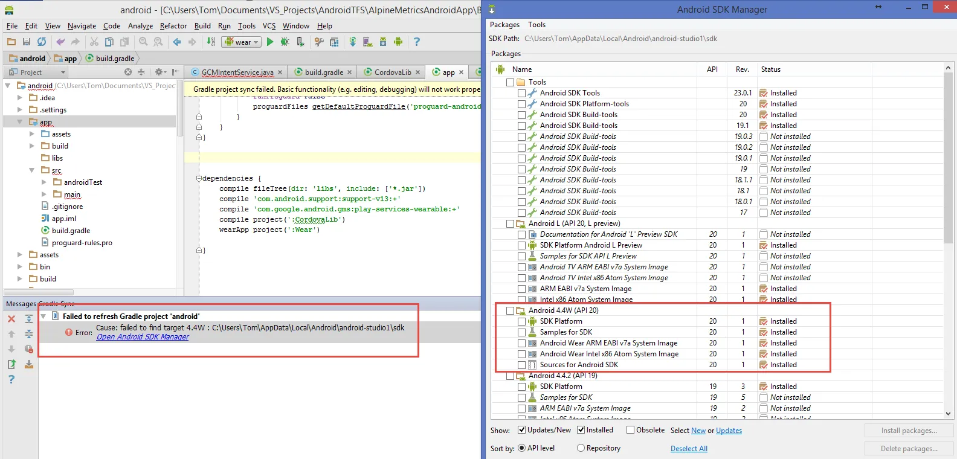Collapse the 'Failed to refresh Gradle project' message
The width and height of the screenshot is (957, 459).
tap(43, 316)
